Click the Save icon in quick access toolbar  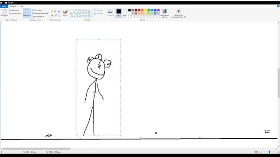(x=6, y=3)
